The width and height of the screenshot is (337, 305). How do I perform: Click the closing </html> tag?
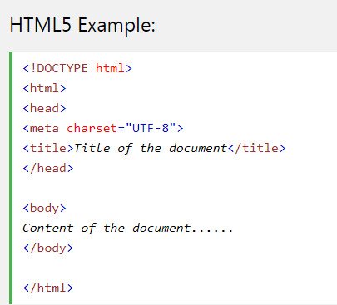pos(48,288)
